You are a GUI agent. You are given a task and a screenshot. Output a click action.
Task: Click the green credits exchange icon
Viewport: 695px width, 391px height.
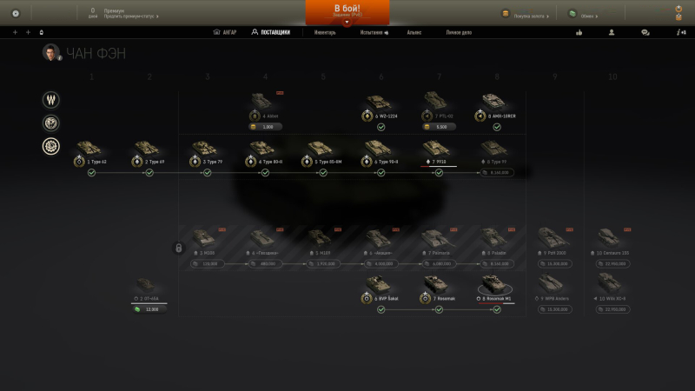(573, 14)
